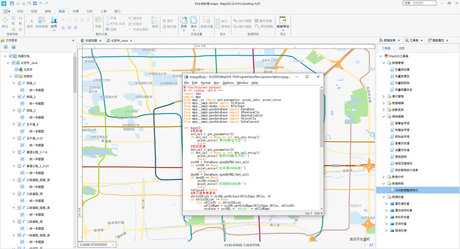Close the 北京市_Java document tab
This screenshot has width=460, height=249.
(x=131, y=41)
